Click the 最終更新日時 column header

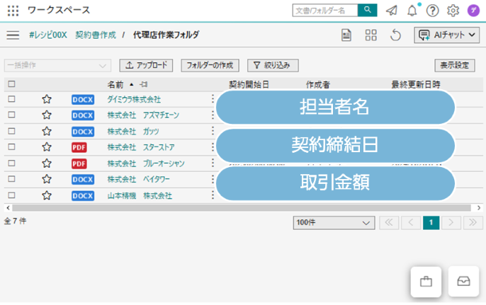(416, 84)
